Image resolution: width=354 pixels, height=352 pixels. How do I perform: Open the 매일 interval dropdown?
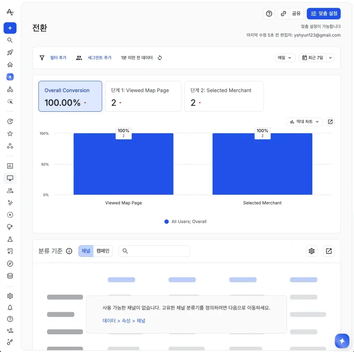tap(285, 58)
